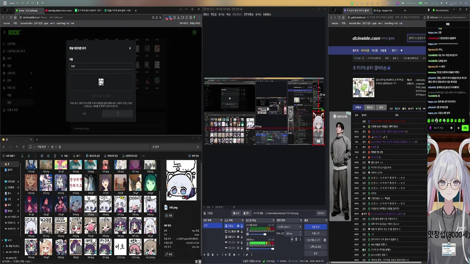This screenshot has height=264, width=470.
Task: Show the fourth hidden OBS source
Action: (x=238, y=242)
